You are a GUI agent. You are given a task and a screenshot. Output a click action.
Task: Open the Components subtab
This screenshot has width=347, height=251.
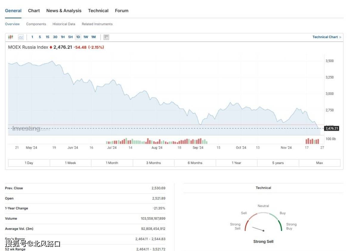36,24
